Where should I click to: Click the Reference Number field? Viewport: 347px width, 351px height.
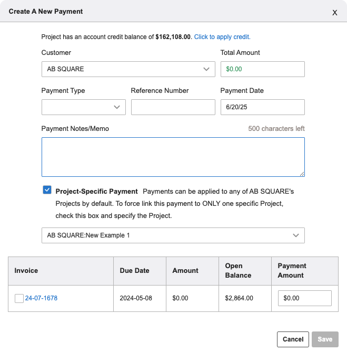pos(173,107)
